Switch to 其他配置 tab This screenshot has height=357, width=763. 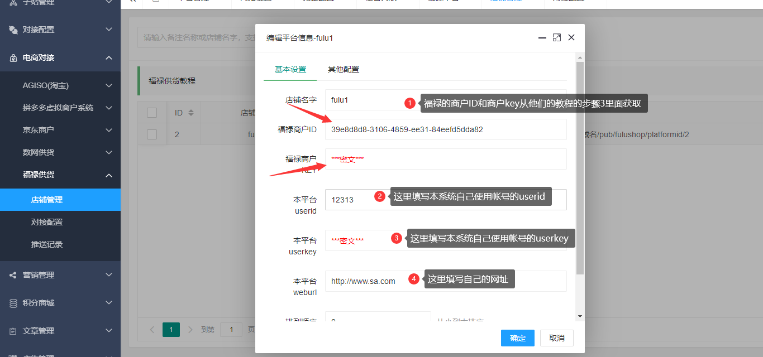click(x=344, y=69)
